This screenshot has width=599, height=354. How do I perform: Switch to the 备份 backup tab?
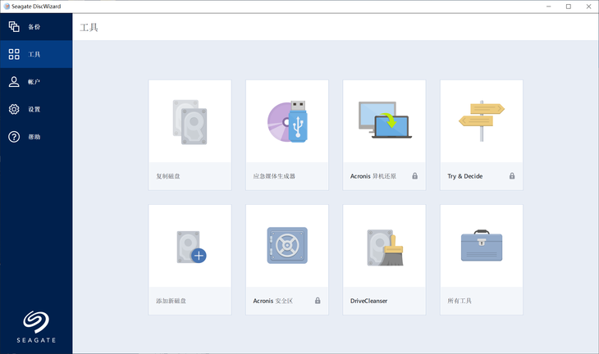tap(36, 27)
